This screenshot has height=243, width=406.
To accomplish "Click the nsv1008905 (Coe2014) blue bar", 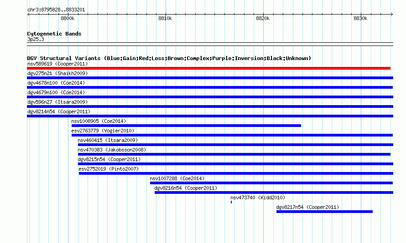I will pyautogui.click(x=186, y=126).
